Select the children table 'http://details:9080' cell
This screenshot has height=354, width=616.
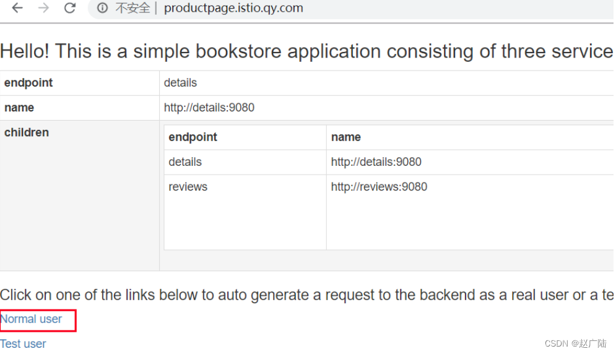click(376, 162)
